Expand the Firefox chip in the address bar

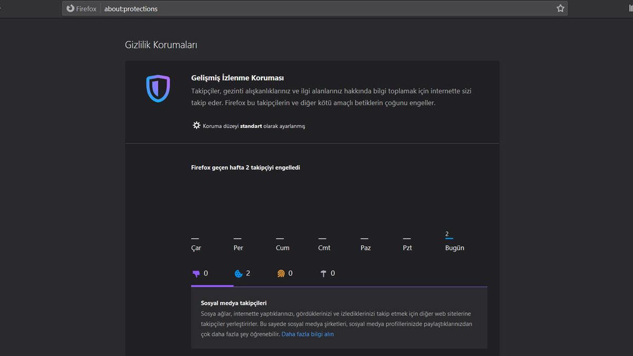tap(80, 8)
